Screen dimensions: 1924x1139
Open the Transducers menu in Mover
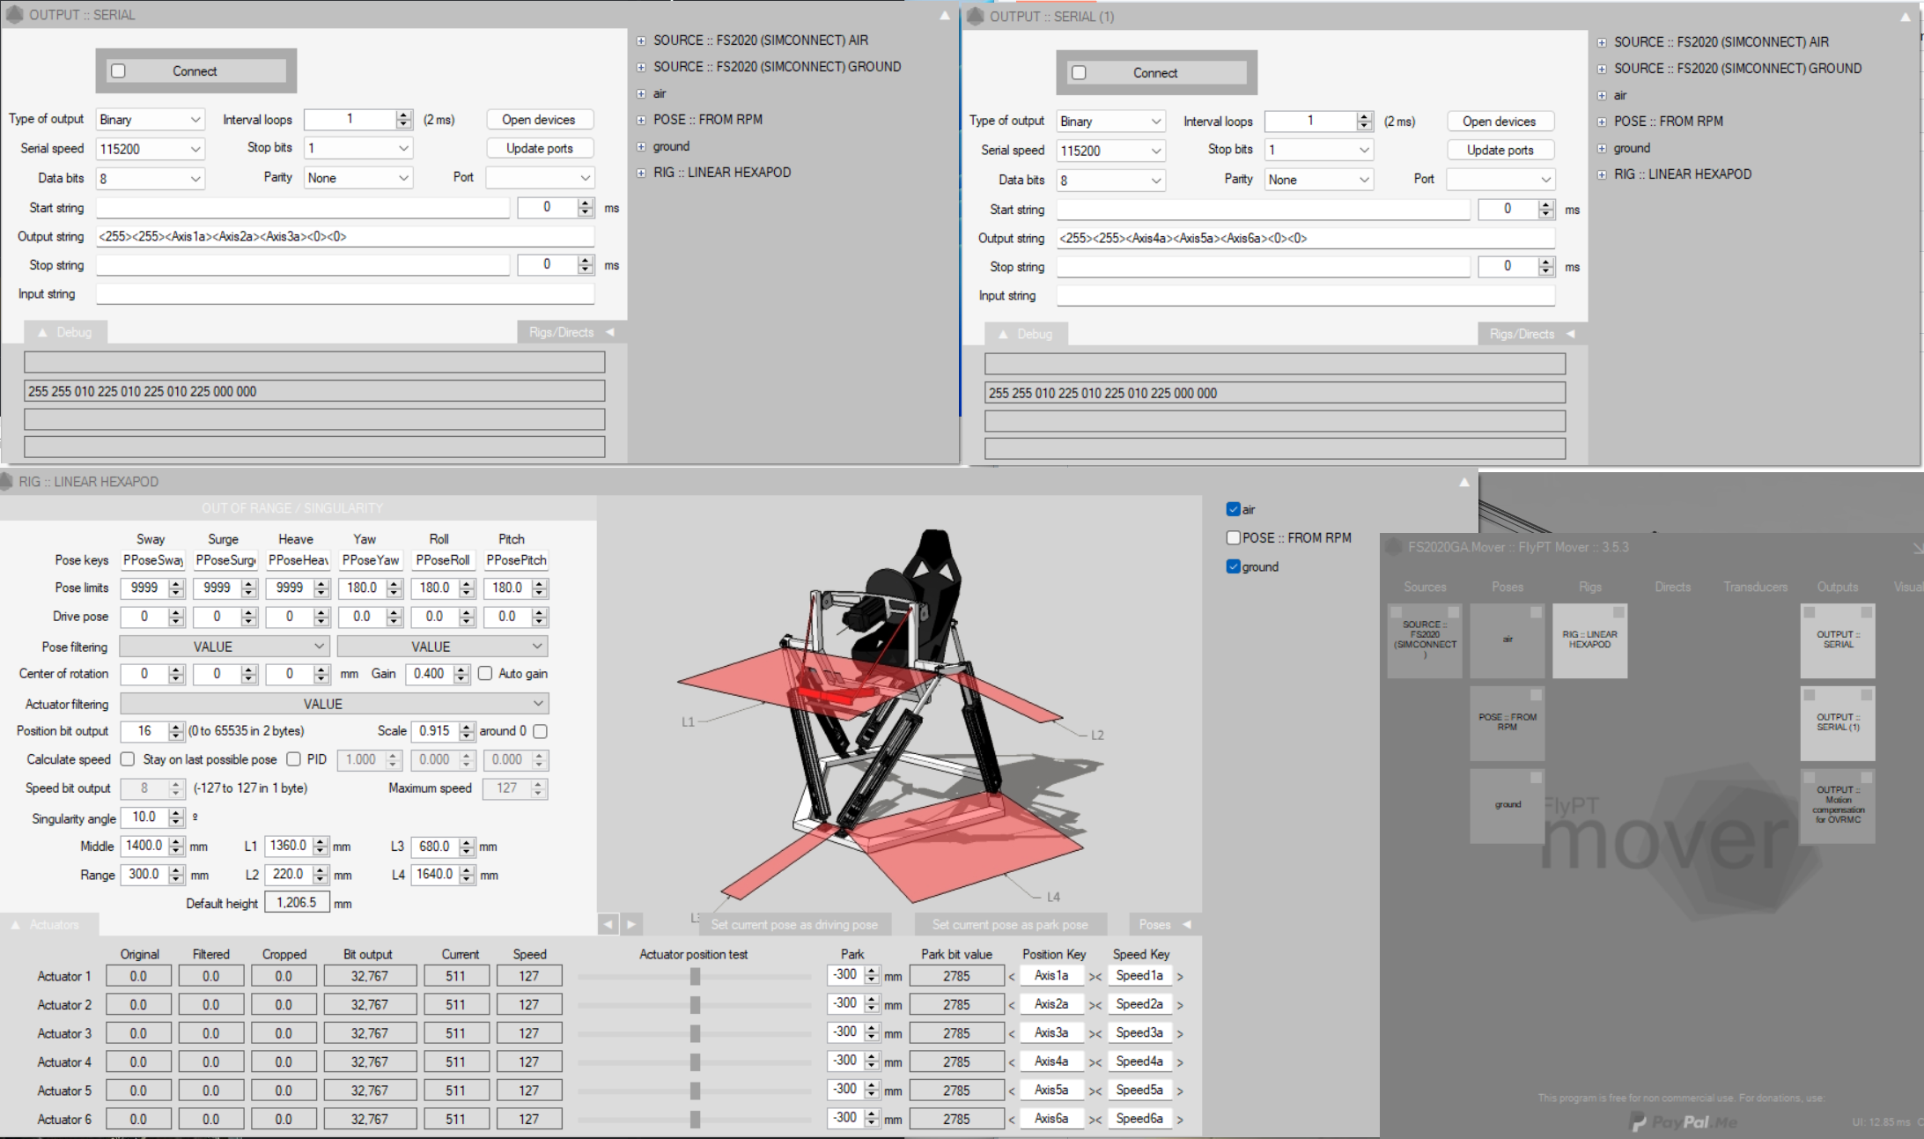pos(1756,587)
